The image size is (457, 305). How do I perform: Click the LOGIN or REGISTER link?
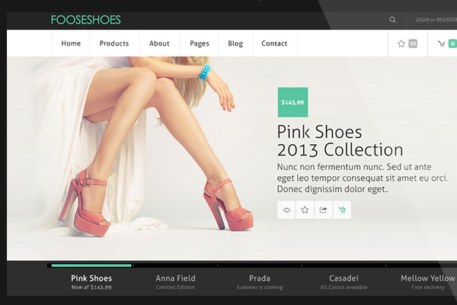[x=436, y=20]
